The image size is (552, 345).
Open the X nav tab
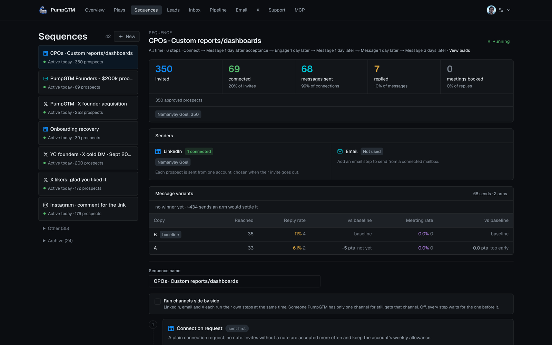pos(258,10)
